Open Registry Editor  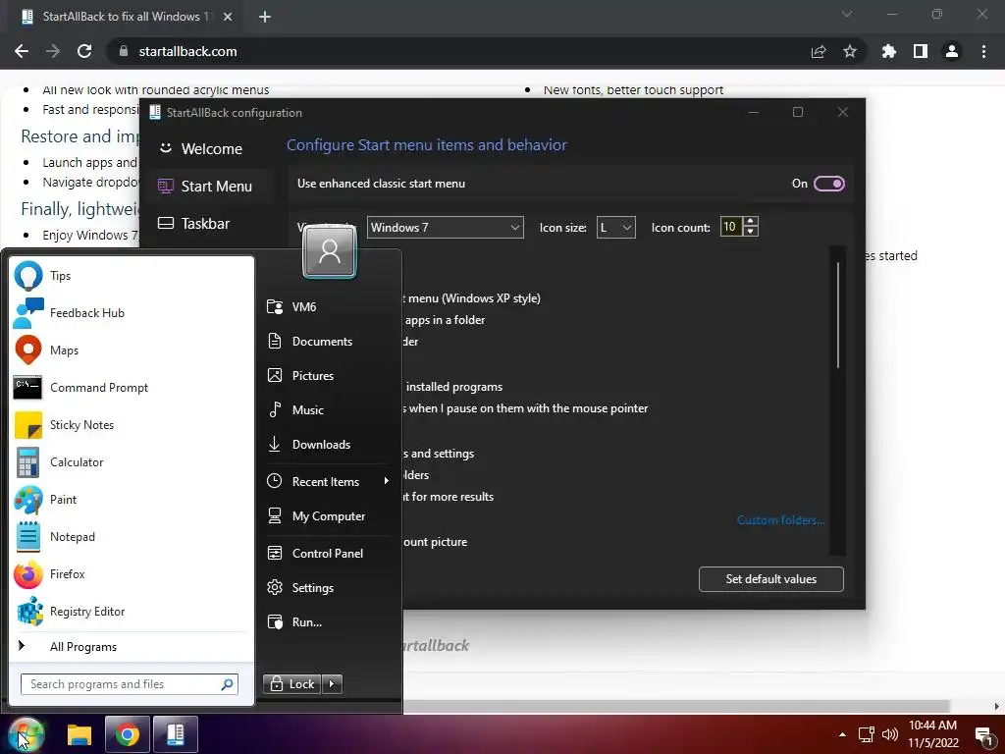click(x=132, y=611)
